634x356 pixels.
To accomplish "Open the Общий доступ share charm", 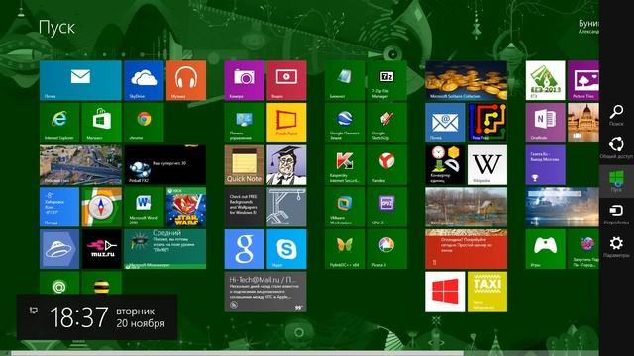I will pyautogui.click(x=616, y=148).
